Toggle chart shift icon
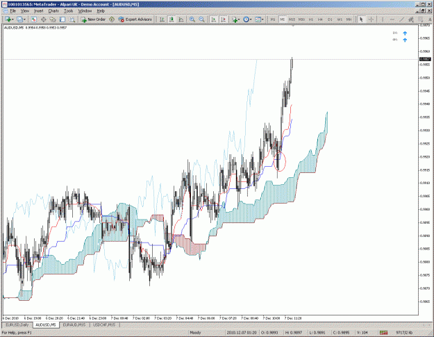The height and width of the screenshot is (337, 434). coord(223,19)
